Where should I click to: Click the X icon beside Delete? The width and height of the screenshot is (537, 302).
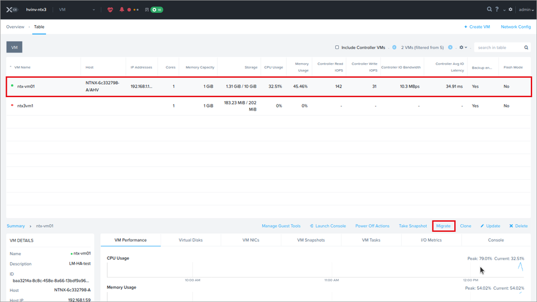511,226
